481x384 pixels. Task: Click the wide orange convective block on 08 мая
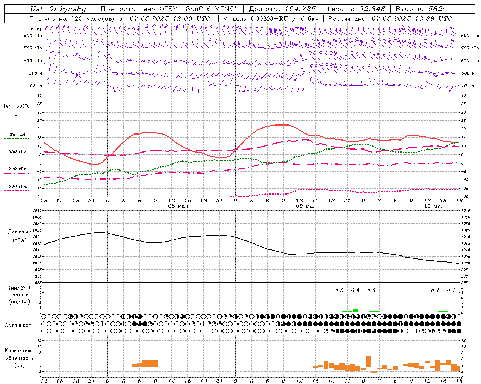(150, 363)
